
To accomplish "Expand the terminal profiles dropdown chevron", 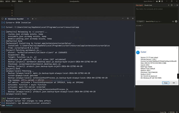I will (x=36, y=19).
